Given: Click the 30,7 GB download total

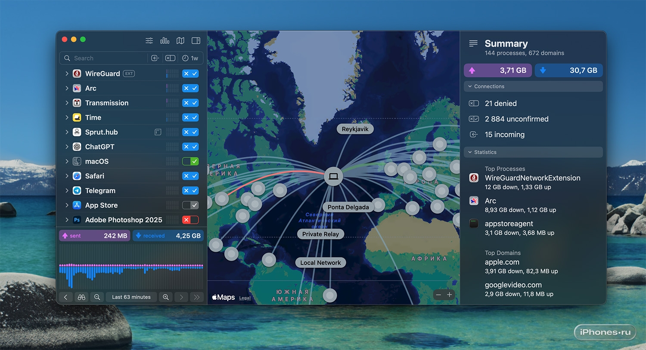Looking at the screenshot, I should point(568,71).
